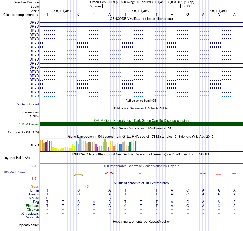Click the 4.88 upper scale value
The height and width of the screenshot is (231, 243).
pos(33,166)
